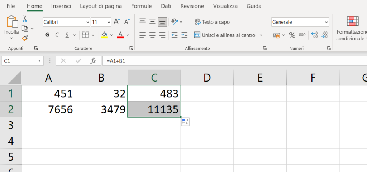
Task: Open the File tab
Action: pyautogui.click(x=11, y=6)
